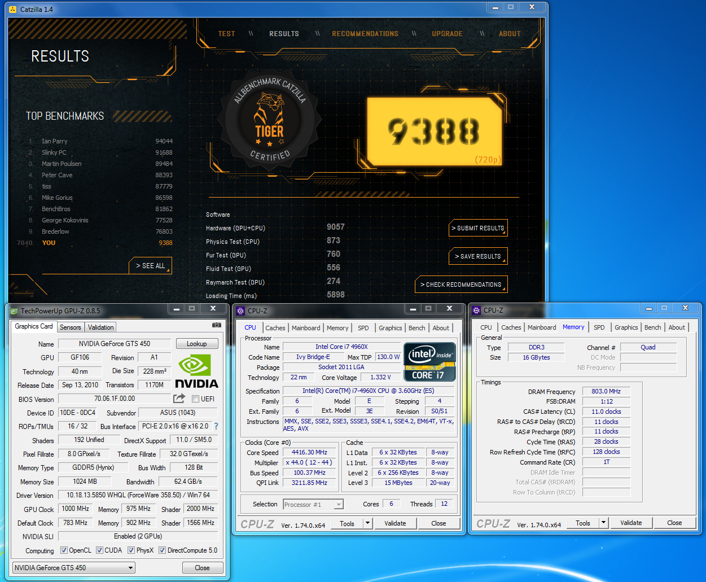Toggle the DirectCompute 5.0 checkbox
The image size is (706, 582).
pyautogui.click(x=162, y=550)
